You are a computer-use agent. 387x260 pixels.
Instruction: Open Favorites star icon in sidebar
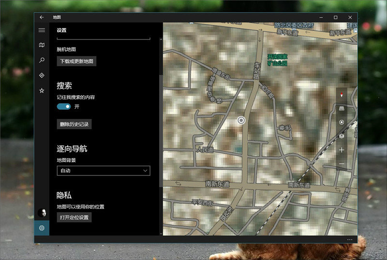[x=42, y=90]
